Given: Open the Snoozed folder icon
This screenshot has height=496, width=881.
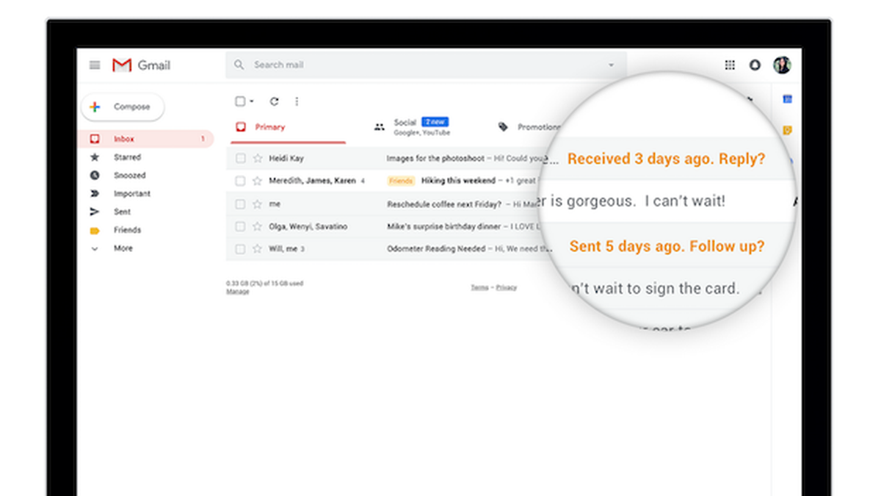Looking at the screenshot, I should [x=95, y=175].
